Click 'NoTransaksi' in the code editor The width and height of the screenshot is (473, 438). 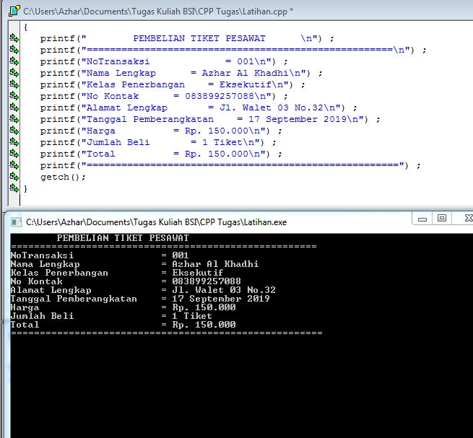pos(118,61)
